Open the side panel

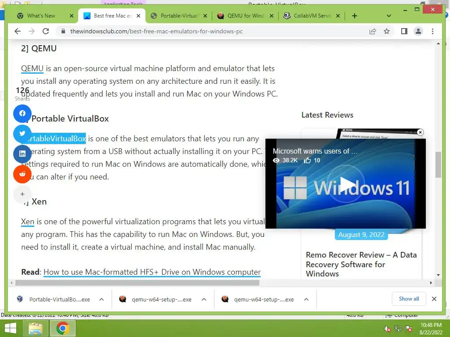click(404, 31)
